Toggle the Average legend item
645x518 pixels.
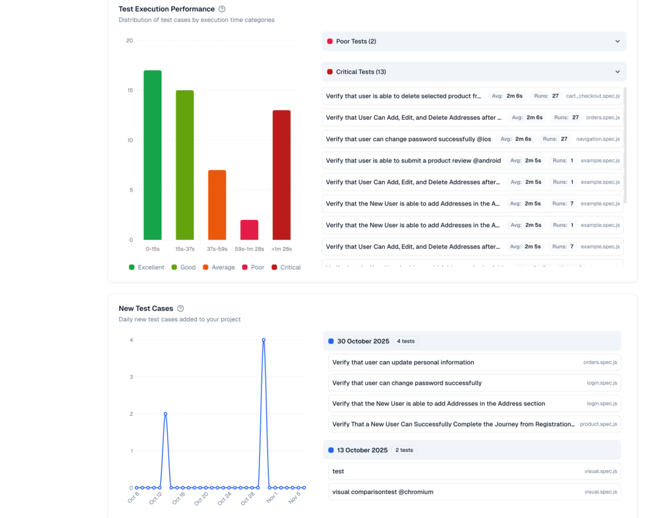click(x=219, y=267)
